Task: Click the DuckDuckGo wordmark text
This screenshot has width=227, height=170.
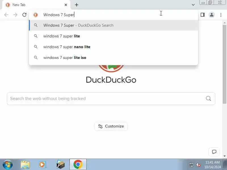Action: (x=111, y=80)
